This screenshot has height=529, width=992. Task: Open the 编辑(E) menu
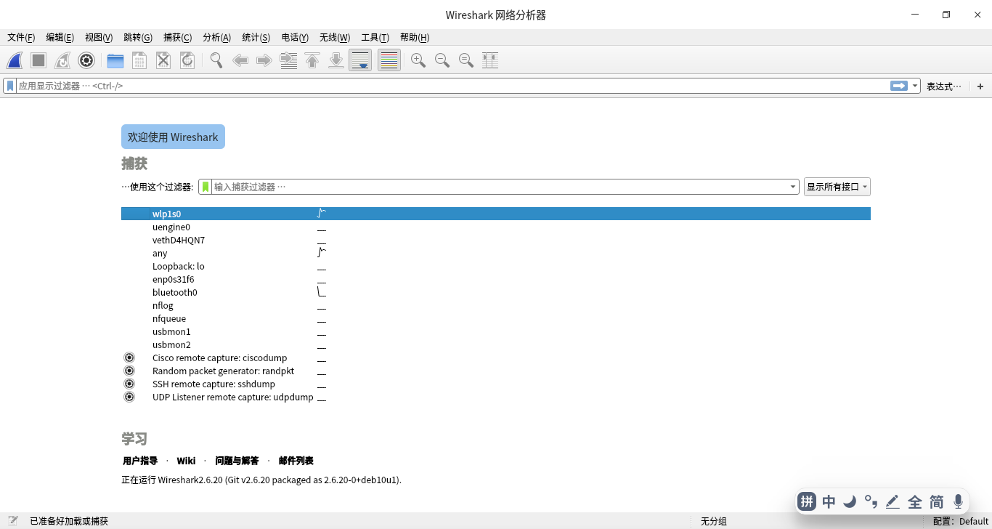[x=60, y=38]
